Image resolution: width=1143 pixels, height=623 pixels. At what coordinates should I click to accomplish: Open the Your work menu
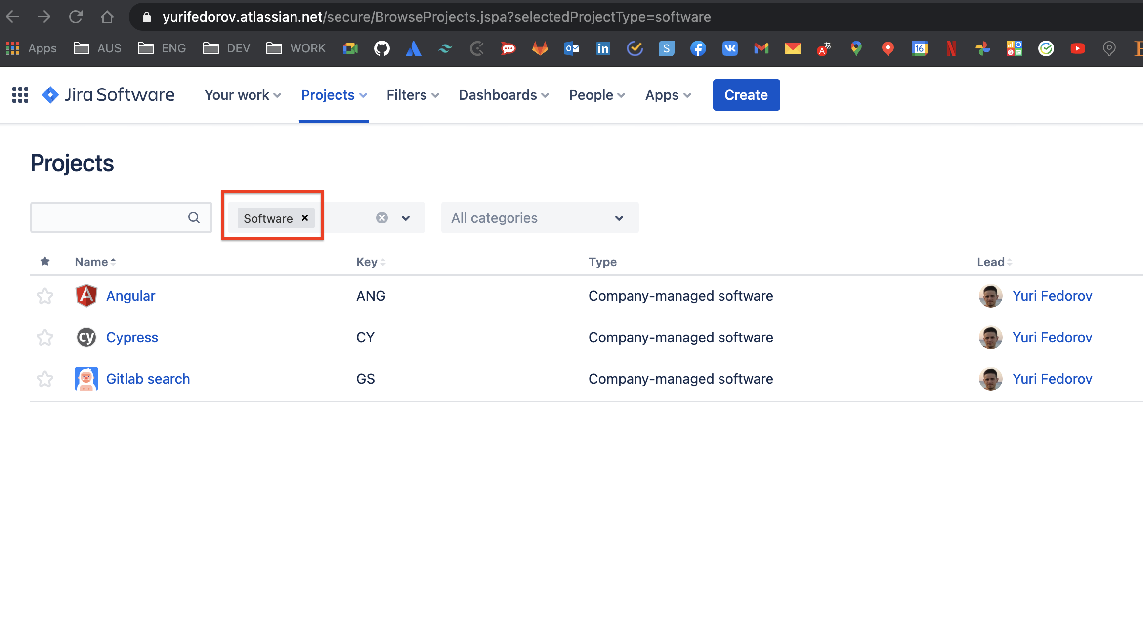point(243,95)
